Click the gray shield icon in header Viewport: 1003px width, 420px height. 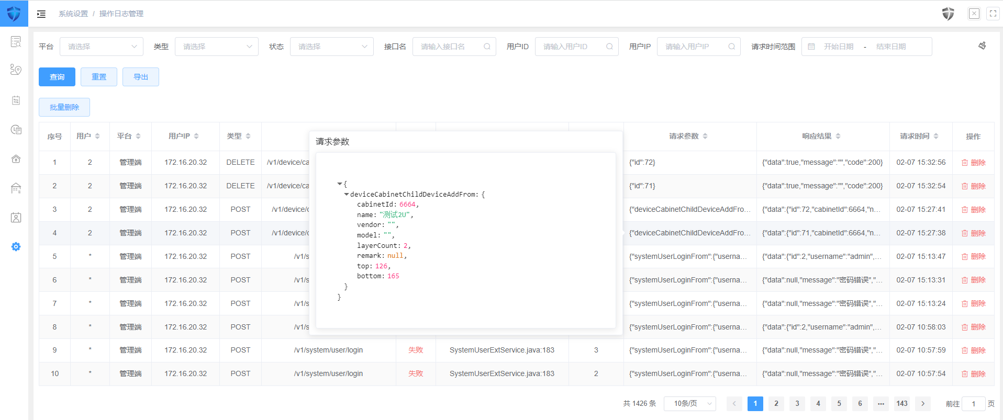[948, 14]
